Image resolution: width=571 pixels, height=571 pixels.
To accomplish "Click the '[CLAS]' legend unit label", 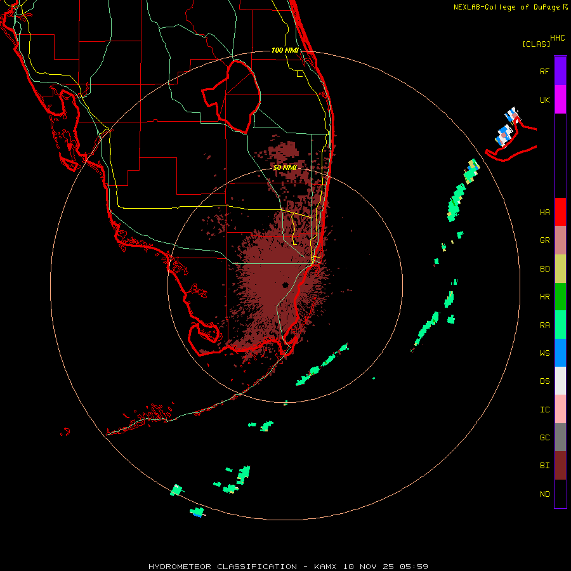I will (x=536, y=44).
